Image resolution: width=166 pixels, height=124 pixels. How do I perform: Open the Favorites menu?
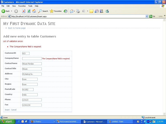[x=22, y=6]
